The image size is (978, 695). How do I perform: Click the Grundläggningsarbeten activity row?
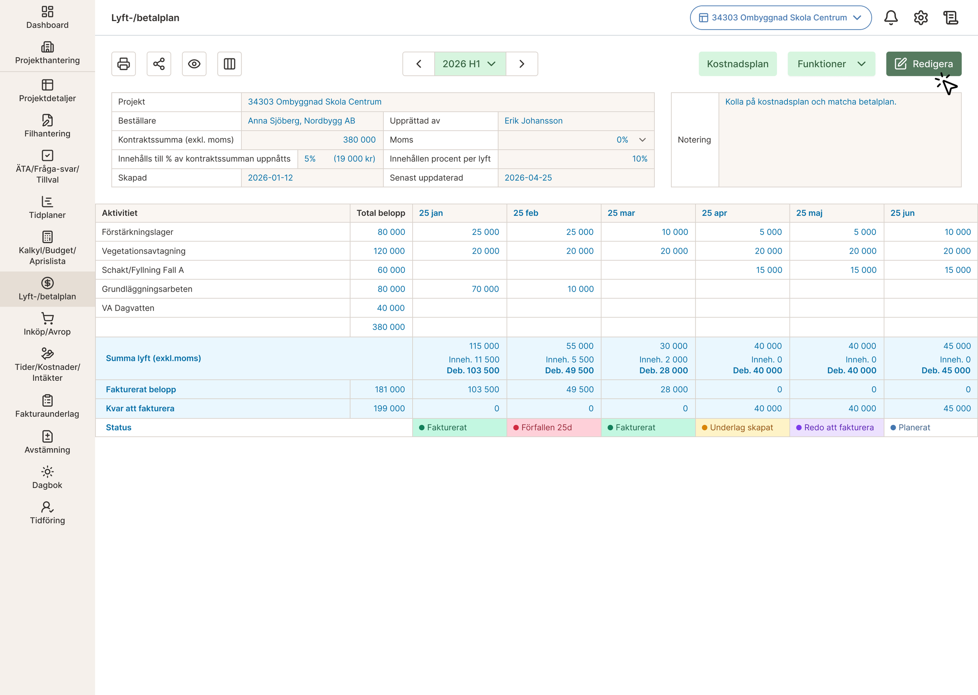[536, 289]
